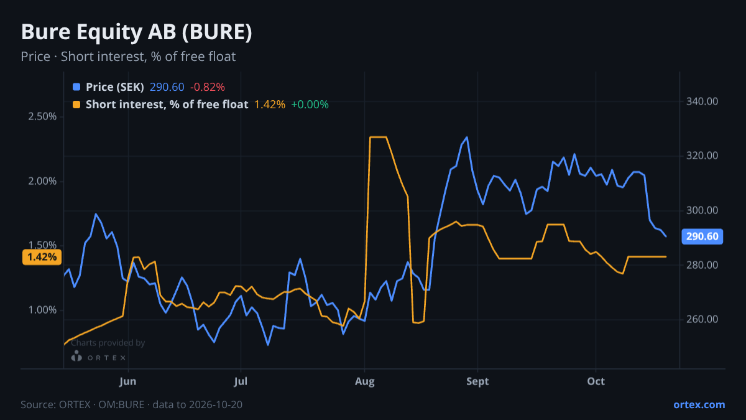
Task: Click the 320.00 right axis label
Action: tap(702, 156)
